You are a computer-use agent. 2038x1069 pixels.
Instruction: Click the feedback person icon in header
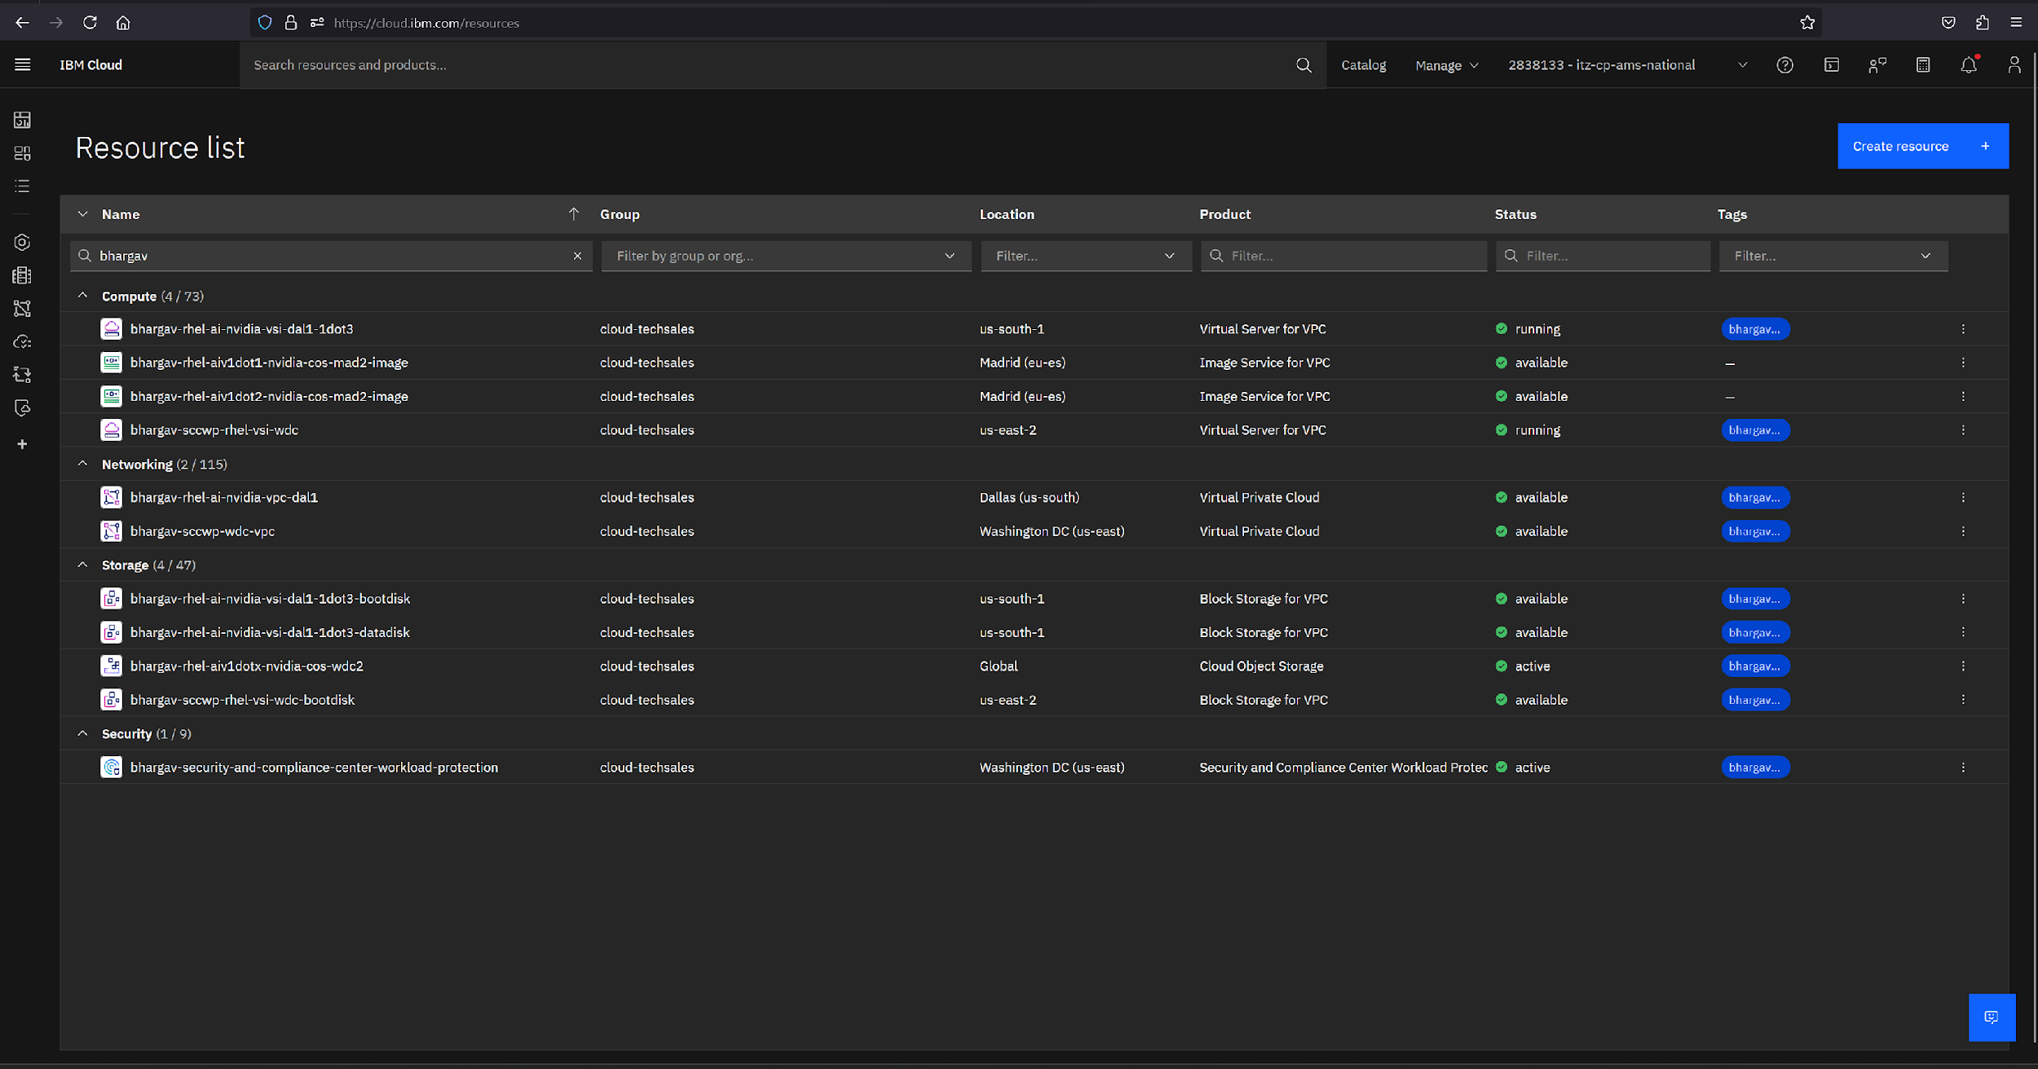point(1877,64)
